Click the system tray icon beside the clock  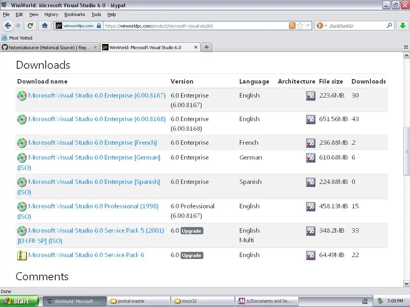380,301
